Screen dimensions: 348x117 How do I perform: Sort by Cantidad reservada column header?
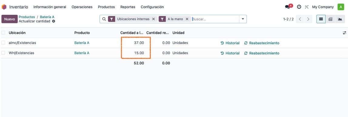pyautogui.click(x=158, y=33)
